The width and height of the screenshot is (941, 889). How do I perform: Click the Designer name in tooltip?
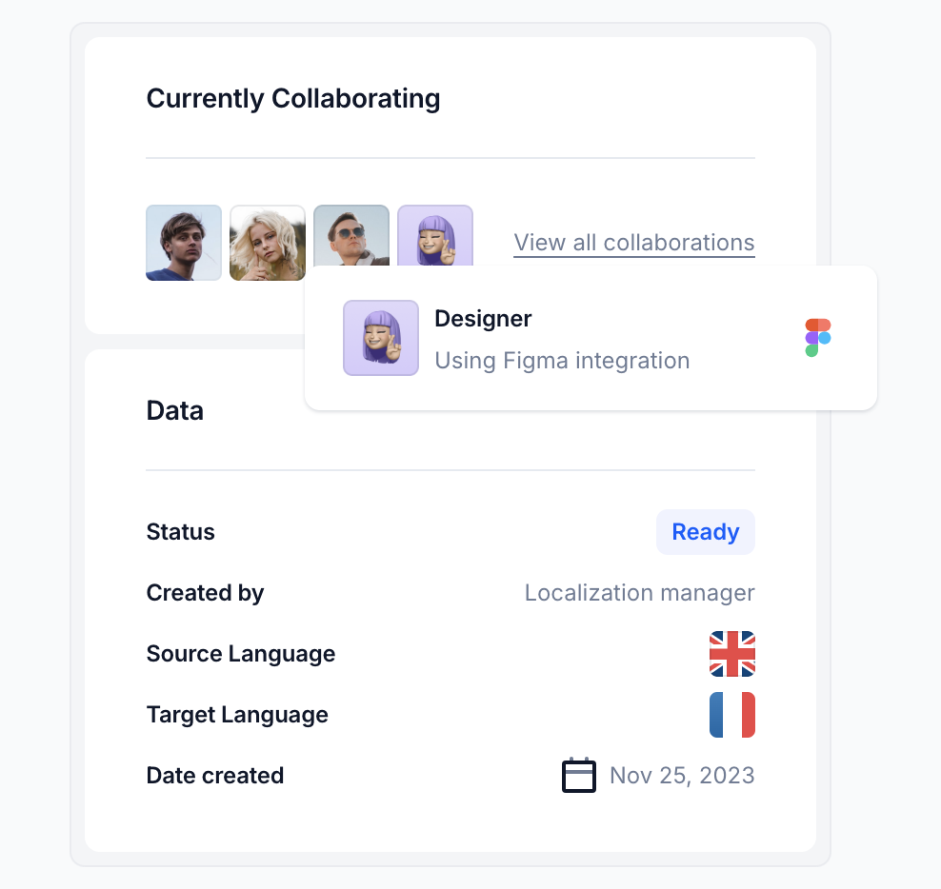(483, 319)
